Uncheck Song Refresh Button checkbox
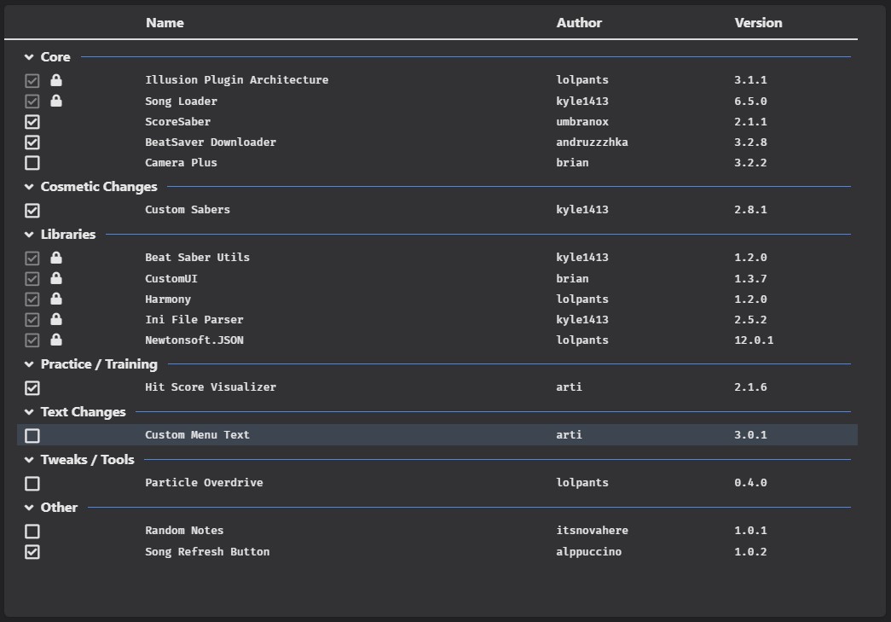Viewport: 891px width, 622px height. point(32,551)
